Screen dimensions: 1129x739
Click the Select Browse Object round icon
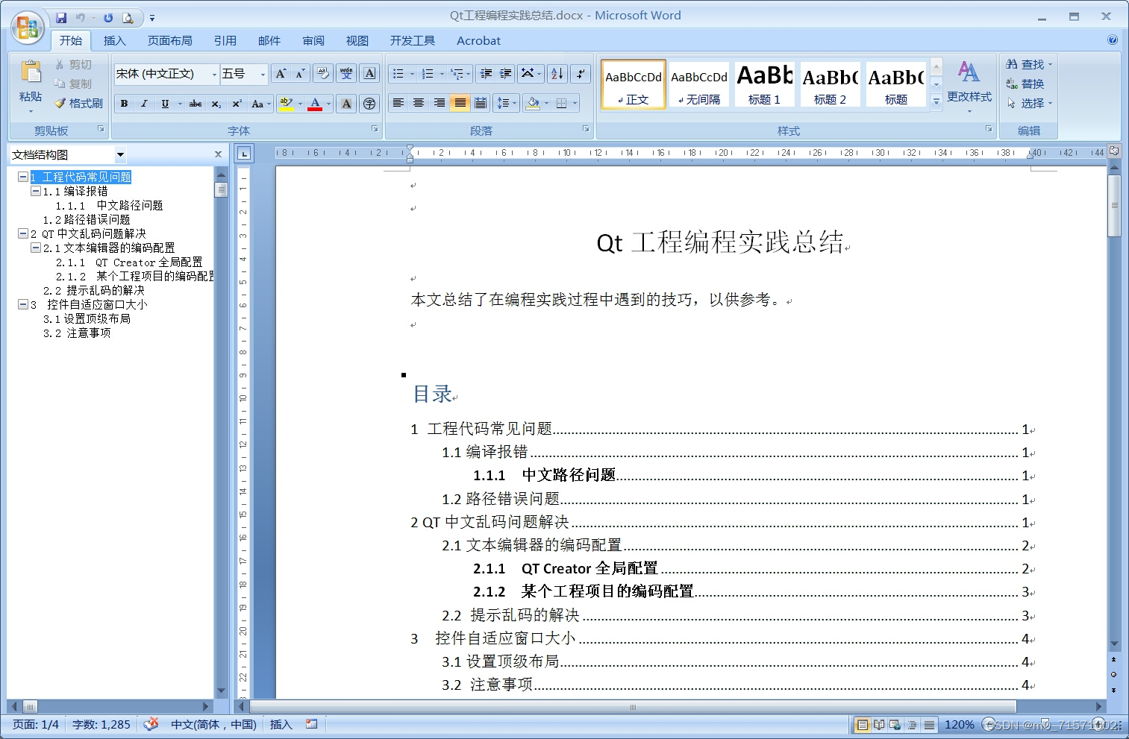point(1114,674)
